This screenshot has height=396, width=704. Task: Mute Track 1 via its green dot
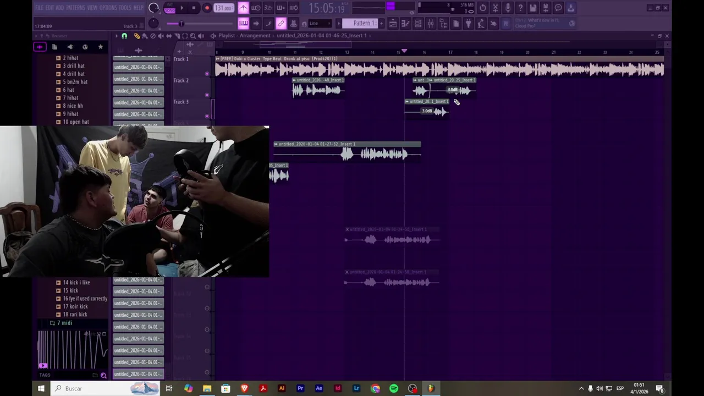click(207, 74)
